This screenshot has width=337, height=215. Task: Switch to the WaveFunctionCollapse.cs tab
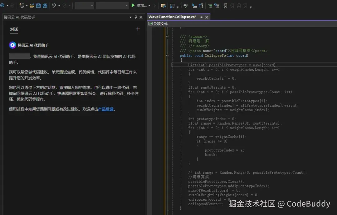click(173, 17)
